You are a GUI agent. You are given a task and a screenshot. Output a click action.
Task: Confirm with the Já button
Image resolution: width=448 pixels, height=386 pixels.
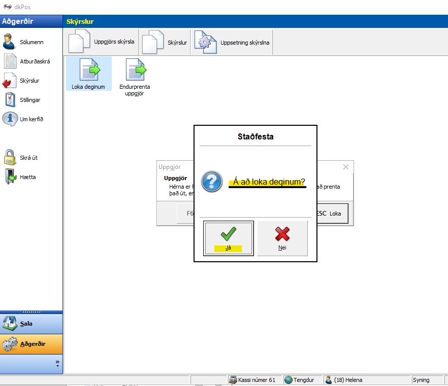pyautogui.click(x=228, y=238)
